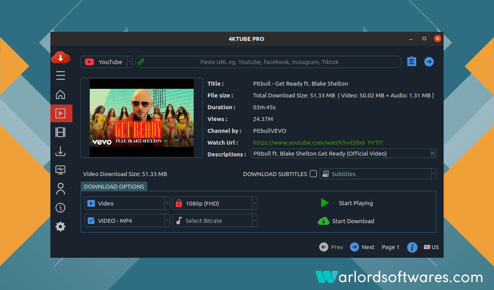Screen dimensions: 494x290
Task: Expand the YouTube site dropdown arrow
Action: coord(130,62)
